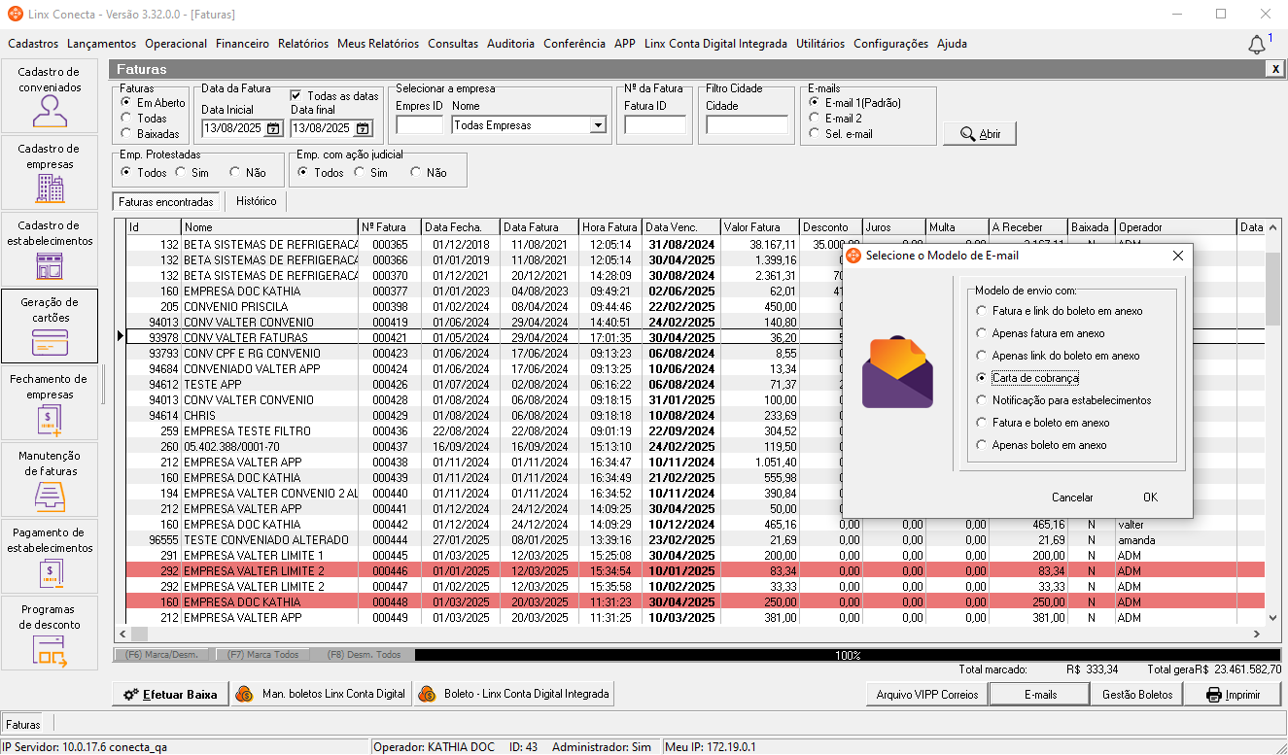The image size is (1288, 755).
Task: Open the Linx Conta Digital Integrada menu
Action: pos(715,44)
